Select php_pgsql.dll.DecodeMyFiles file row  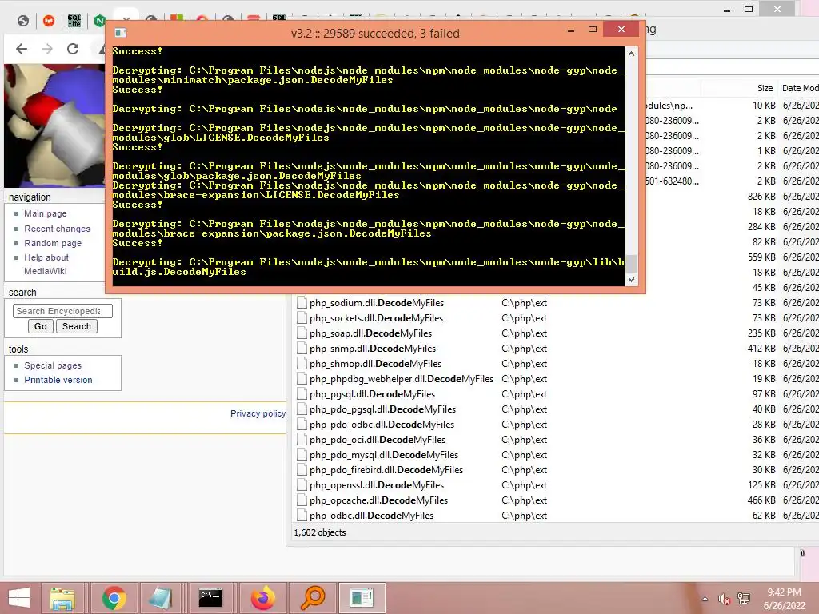[555, 394]
